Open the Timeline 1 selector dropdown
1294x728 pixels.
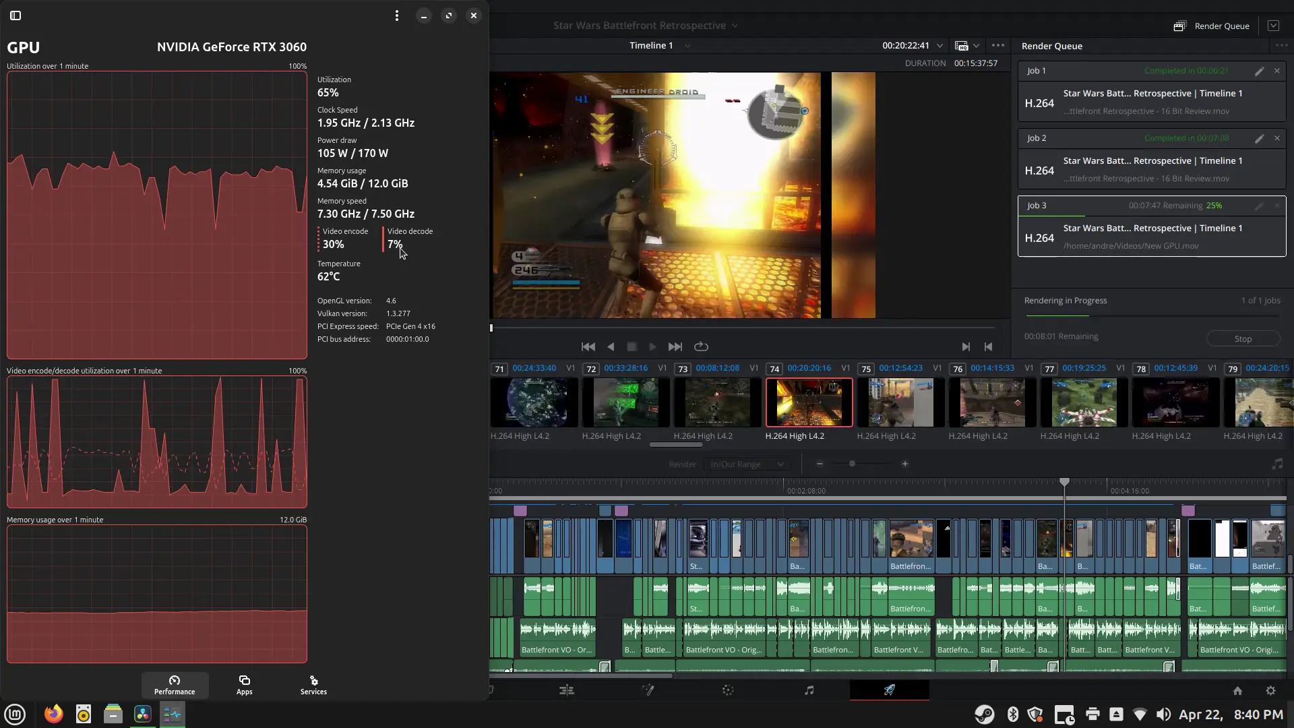[659, 45]
